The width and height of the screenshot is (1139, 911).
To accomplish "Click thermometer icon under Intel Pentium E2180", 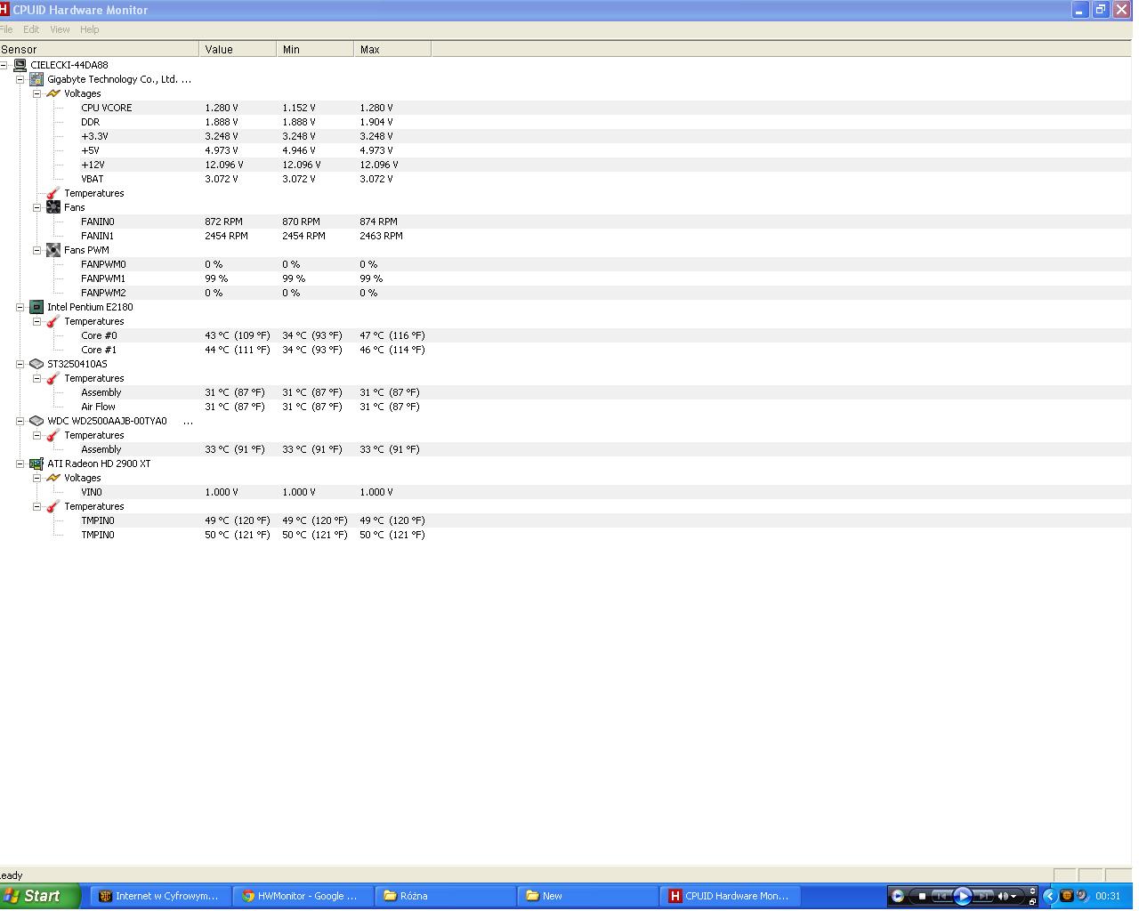I will coord(53,321).
